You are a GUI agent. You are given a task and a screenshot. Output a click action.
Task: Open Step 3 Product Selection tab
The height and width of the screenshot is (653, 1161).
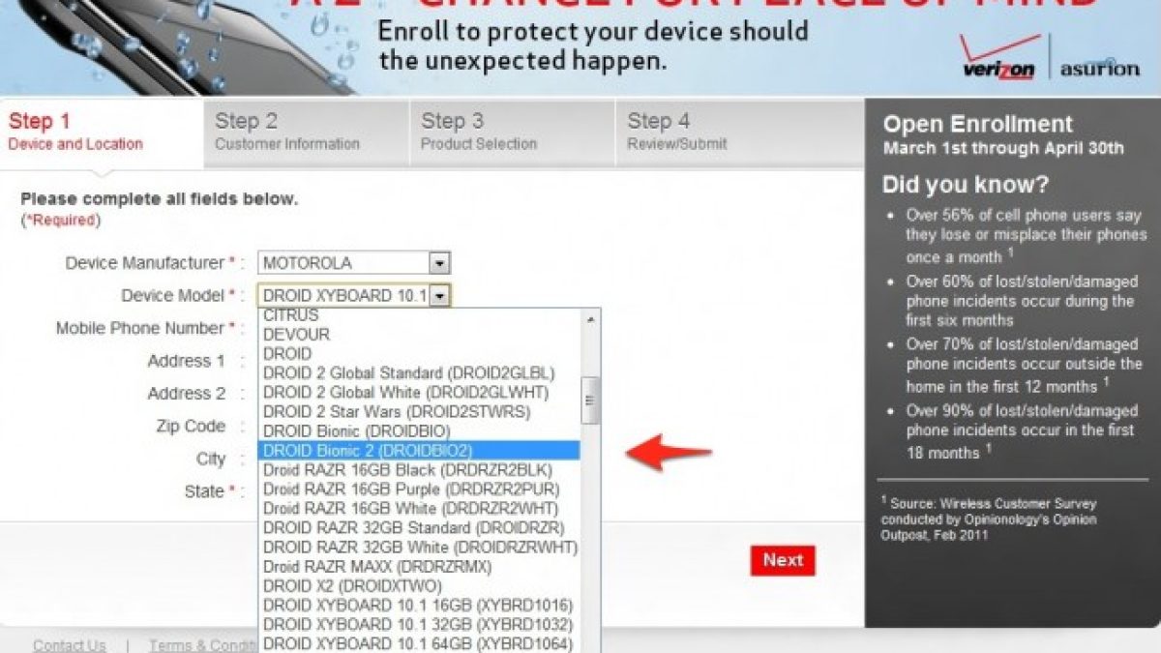(x=513, y=132)
